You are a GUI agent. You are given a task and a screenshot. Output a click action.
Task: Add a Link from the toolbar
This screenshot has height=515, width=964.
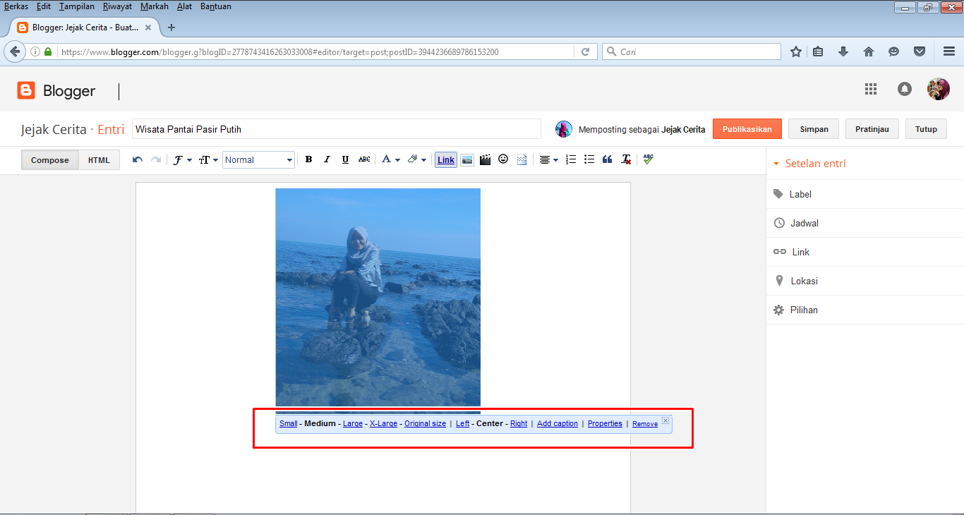point(446,160)
